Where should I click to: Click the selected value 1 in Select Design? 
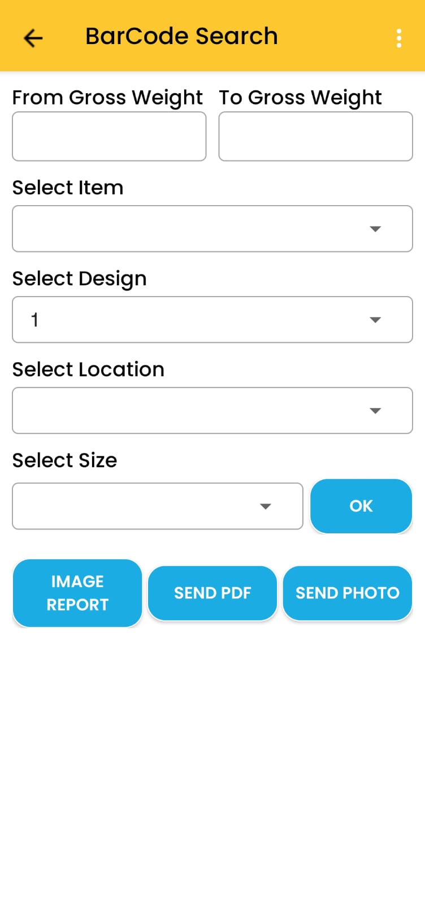tap(35, 320)
